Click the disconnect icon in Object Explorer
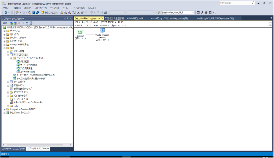 click(15, 23)
